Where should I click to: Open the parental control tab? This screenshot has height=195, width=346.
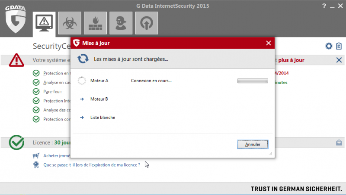tap(121, 23)
